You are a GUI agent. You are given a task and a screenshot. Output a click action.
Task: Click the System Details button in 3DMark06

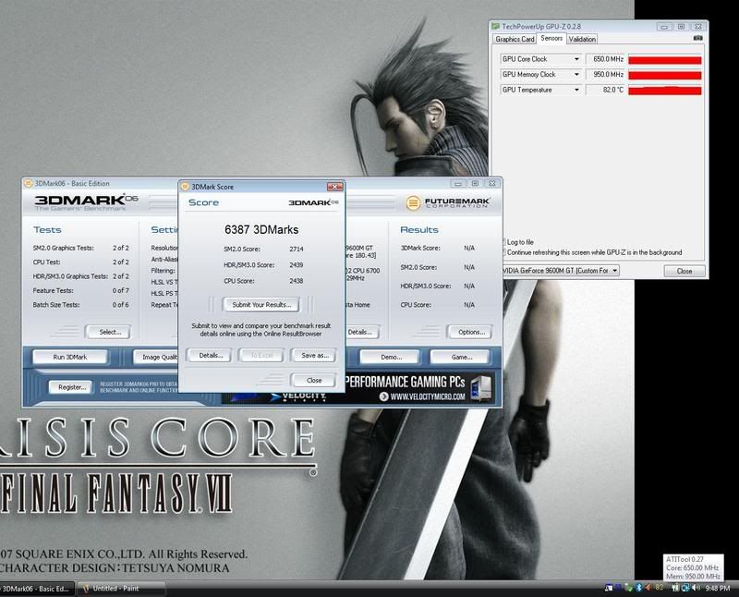coord(361,332)
